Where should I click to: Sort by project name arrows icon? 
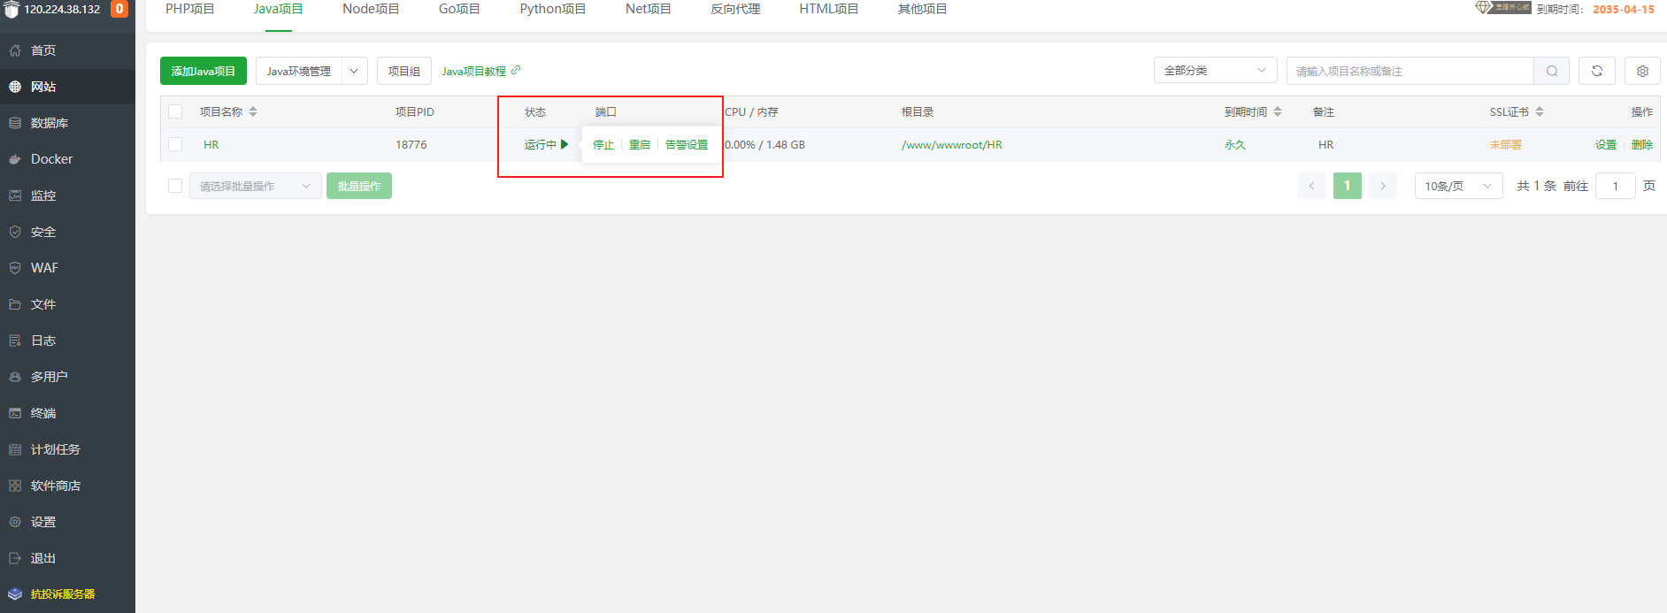click(253, 111)
